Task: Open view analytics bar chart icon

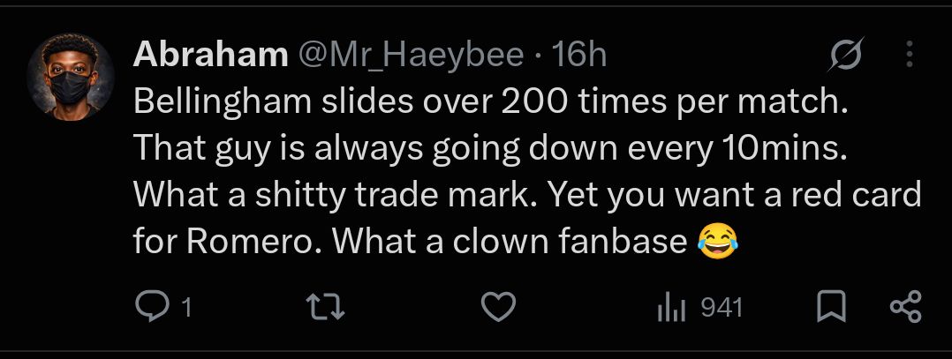Action: (x=671, y=308)
